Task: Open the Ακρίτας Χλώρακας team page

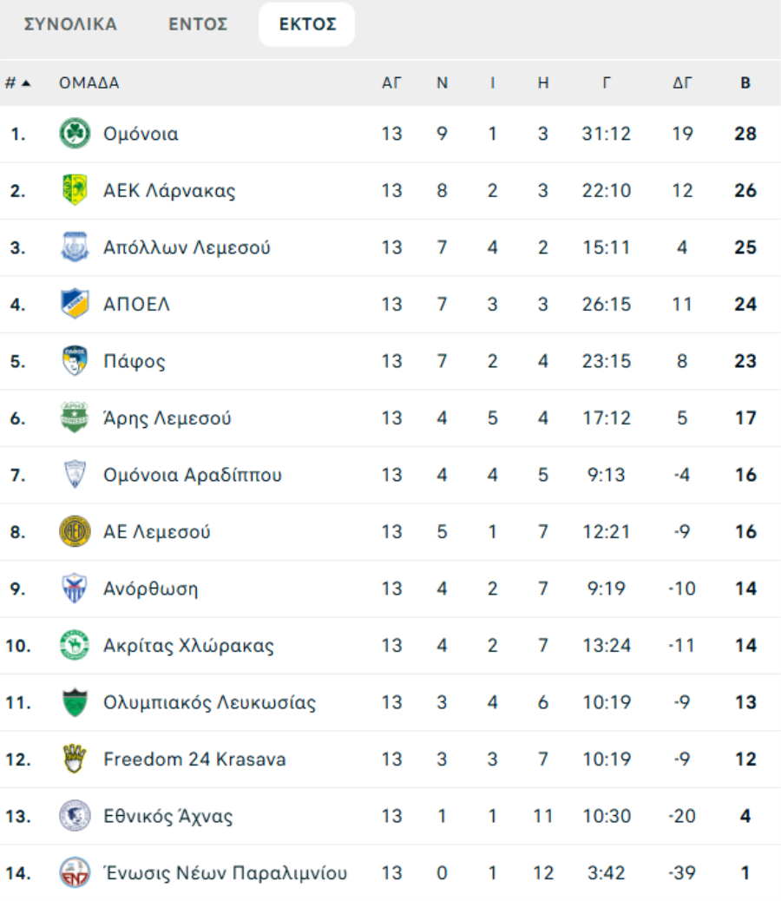Action: pyautogui.click(x=188, y=645)
